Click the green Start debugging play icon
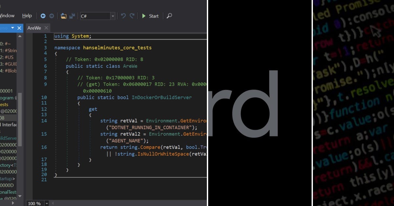 [144, 16]
